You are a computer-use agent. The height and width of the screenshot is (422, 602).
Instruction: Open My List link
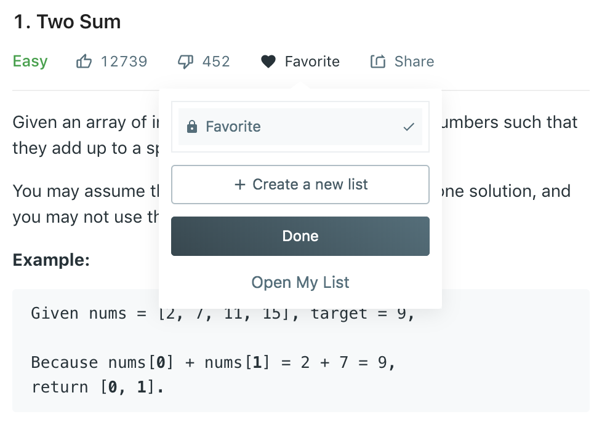[x=300, y=282]
